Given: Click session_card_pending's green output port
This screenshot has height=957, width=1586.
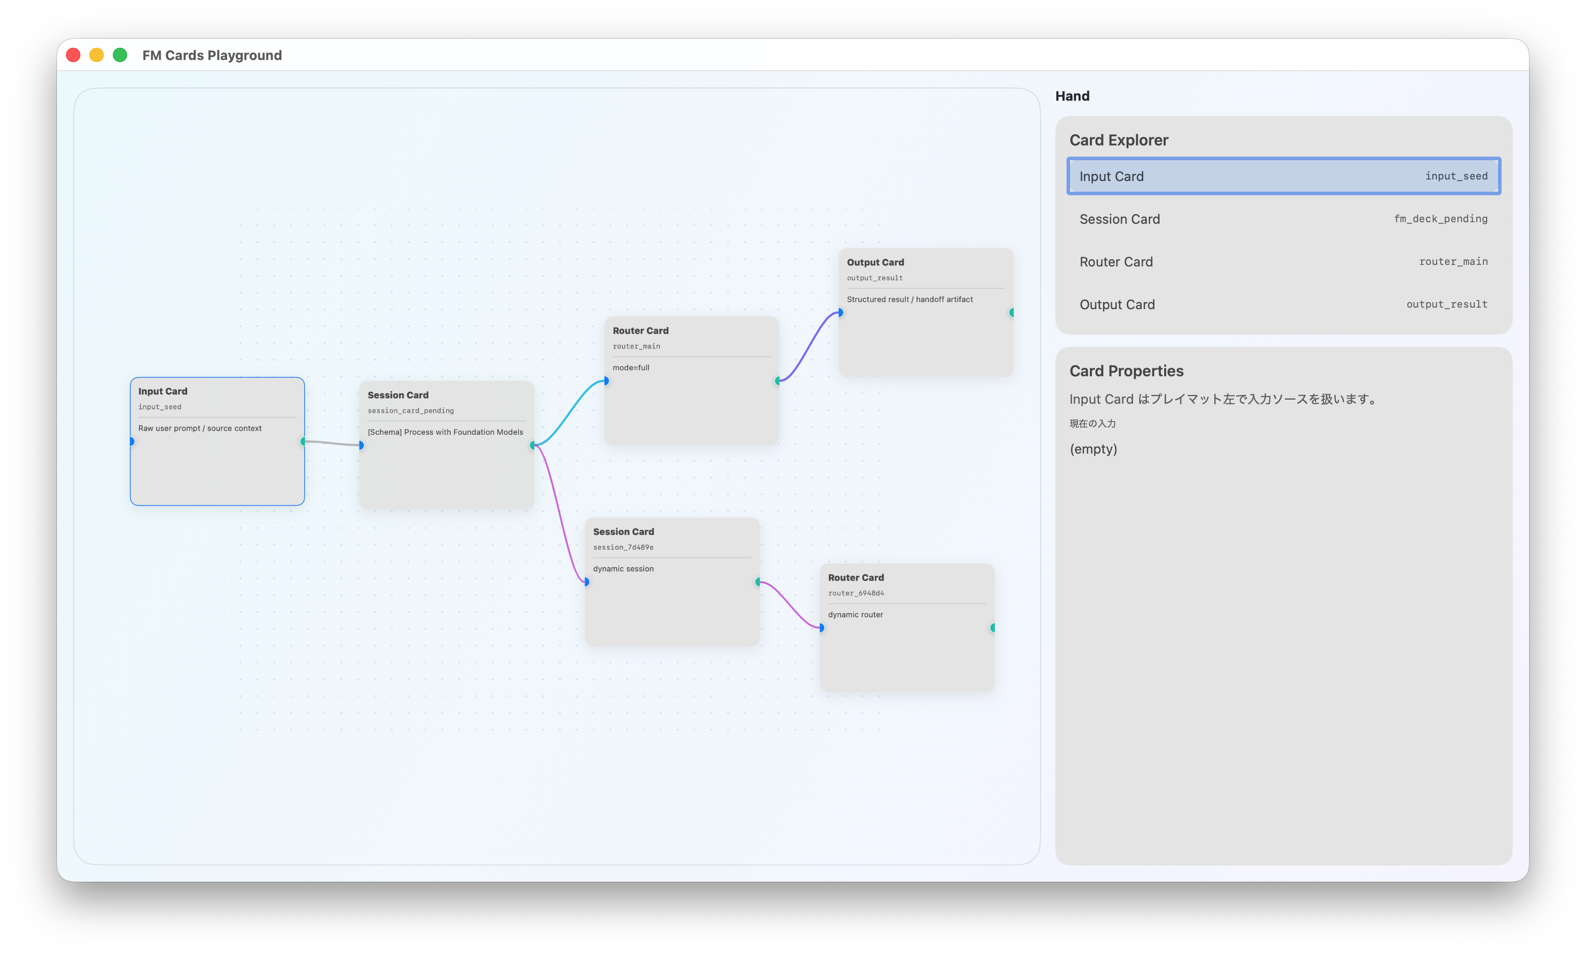Looking at the screenshot, I should pyautogui.click(x=532, y=445).
